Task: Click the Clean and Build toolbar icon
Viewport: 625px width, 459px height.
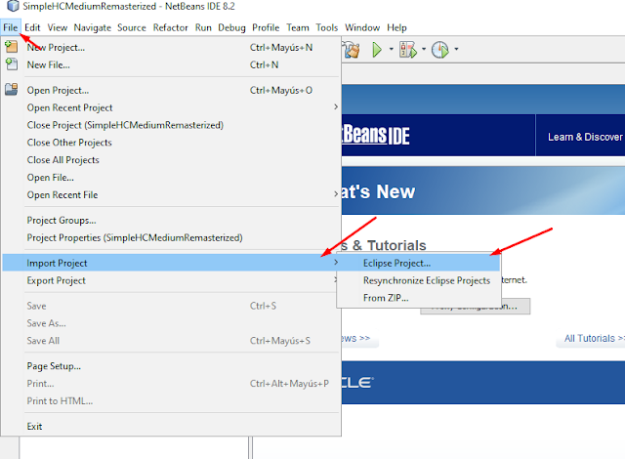Action: (352, 50)
